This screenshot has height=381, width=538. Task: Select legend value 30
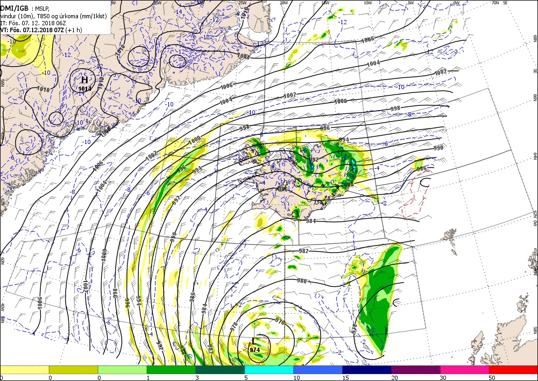[x=443, y=378]
